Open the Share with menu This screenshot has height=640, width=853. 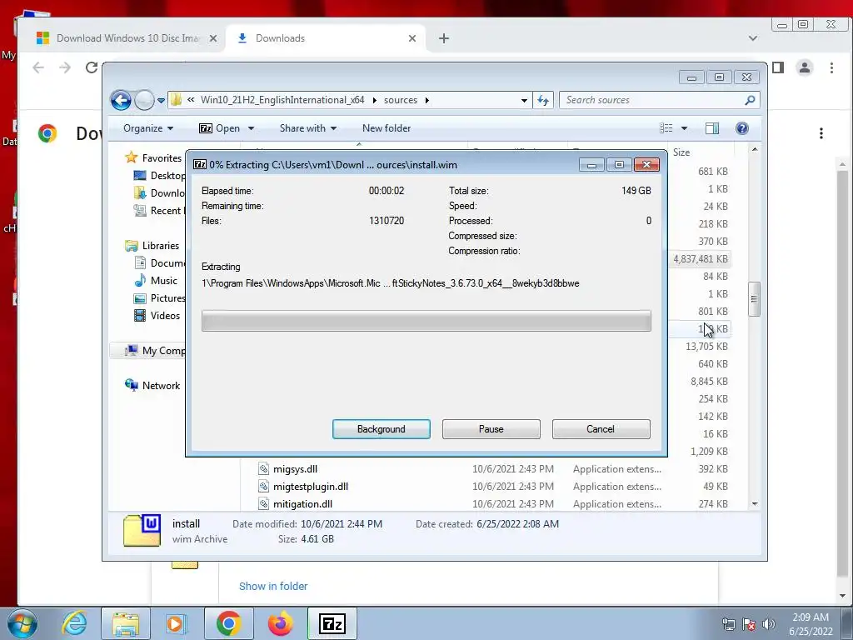(308, 128)
